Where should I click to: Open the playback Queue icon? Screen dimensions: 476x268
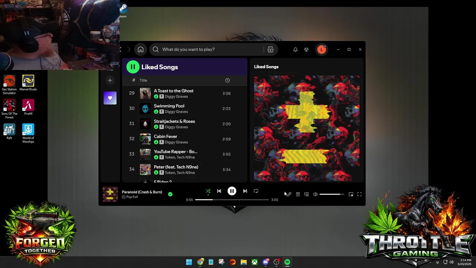(298, 194)
